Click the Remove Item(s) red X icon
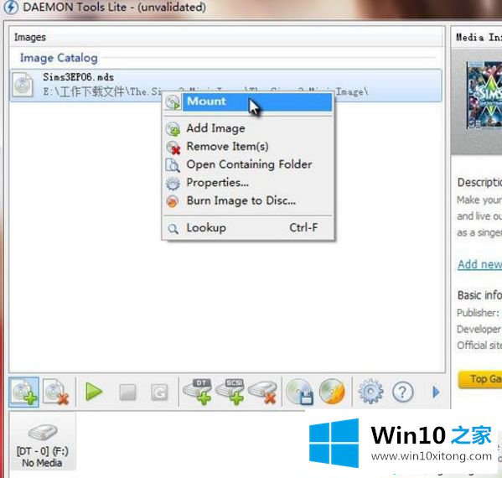This screenshot has height=478, width=502. tap(173, 148)
